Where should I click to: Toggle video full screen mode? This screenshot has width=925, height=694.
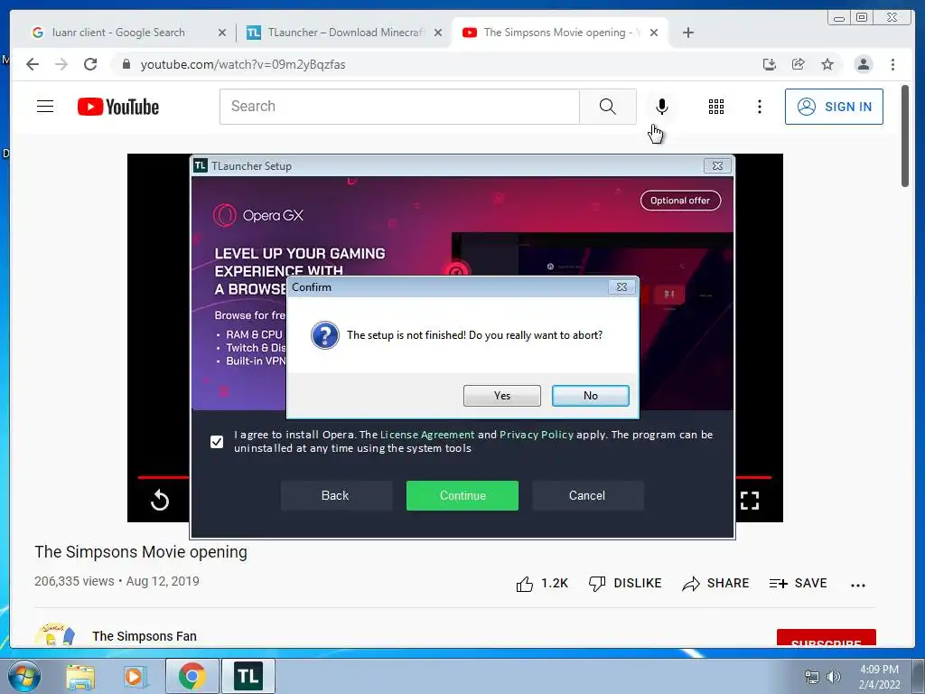(x=750, y=501)
